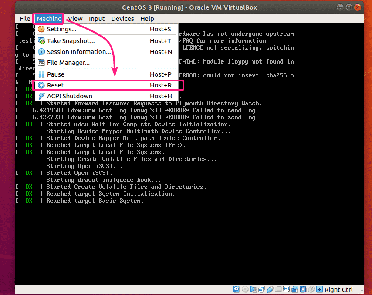
Task: Click the audio status icon
Action: pos(253,289)
